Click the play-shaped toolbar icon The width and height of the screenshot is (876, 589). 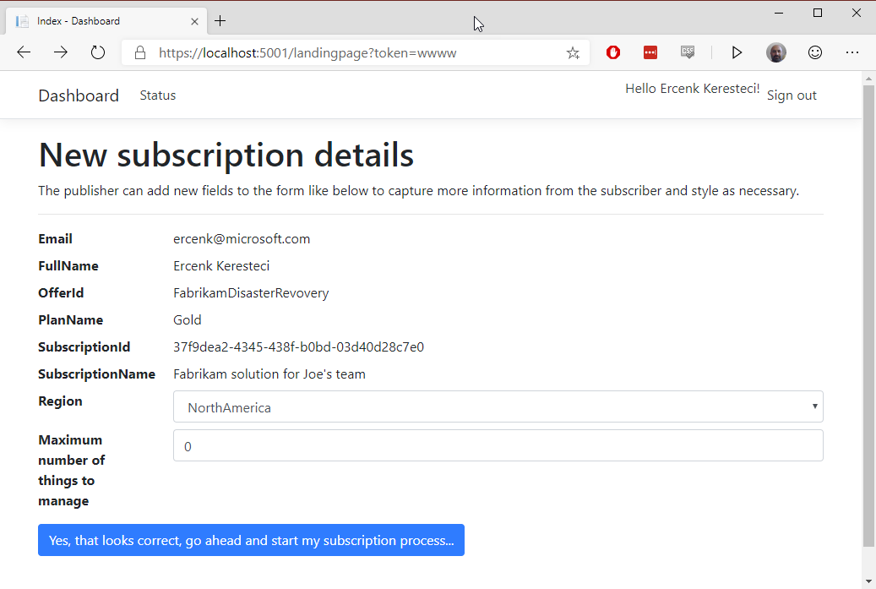pos(737,52)
